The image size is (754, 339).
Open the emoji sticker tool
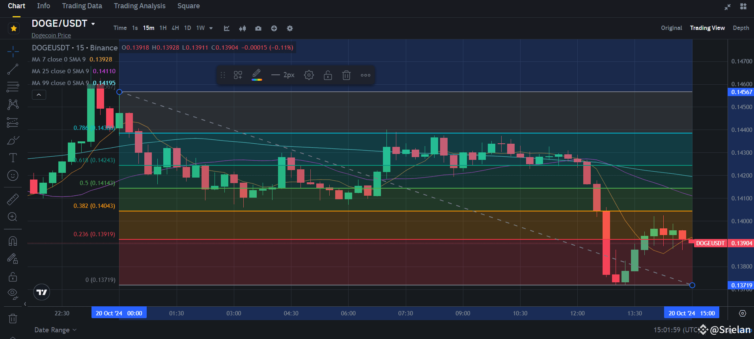(x=13, y=176)
